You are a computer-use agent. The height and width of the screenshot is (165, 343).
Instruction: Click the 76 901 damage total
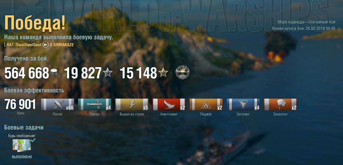[20, 104]
